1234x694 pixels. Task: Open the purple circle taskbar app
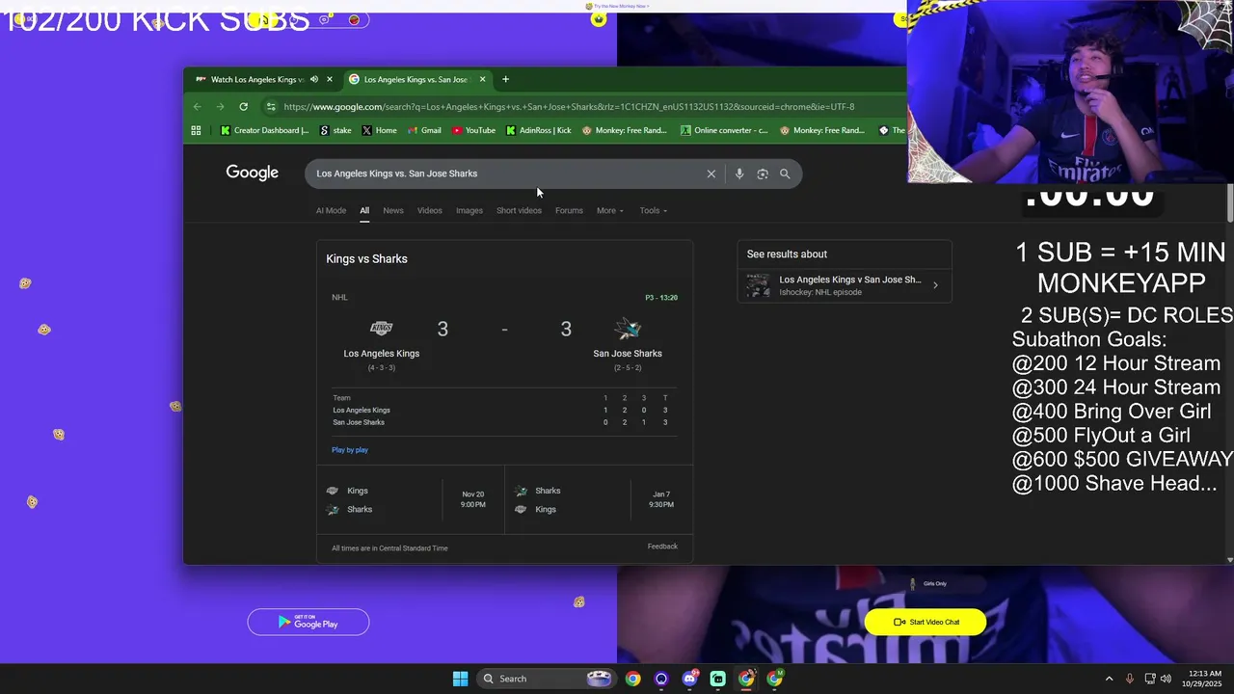661,679
